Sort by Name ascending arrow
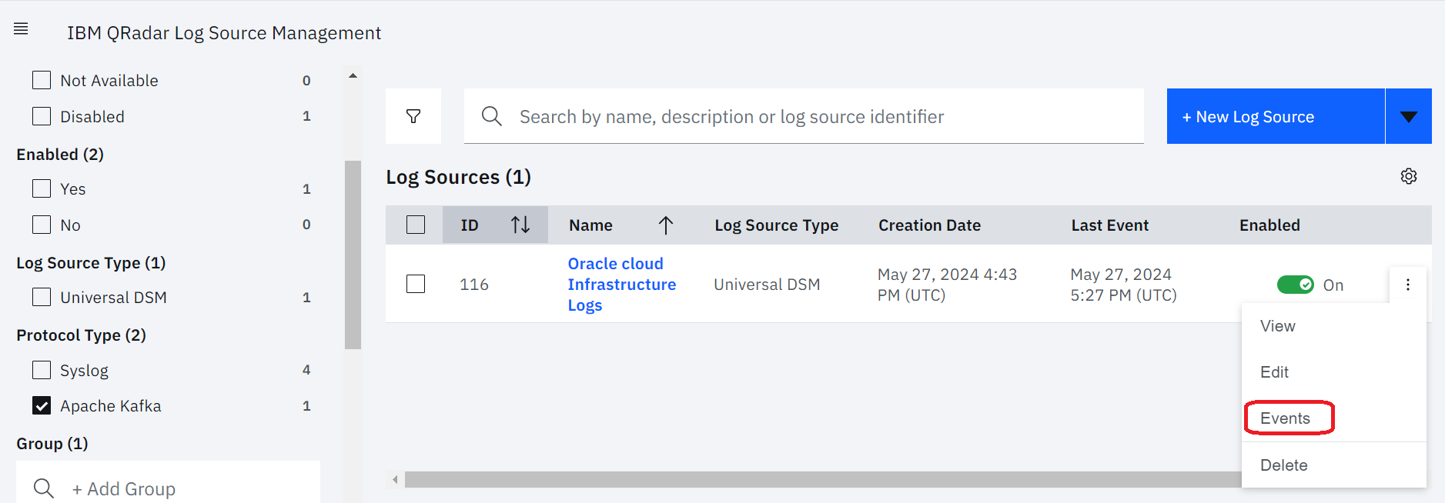Image resolution: width=1445 pixels, height=503 pixels. pyautogui.click(x=665, y=225)
